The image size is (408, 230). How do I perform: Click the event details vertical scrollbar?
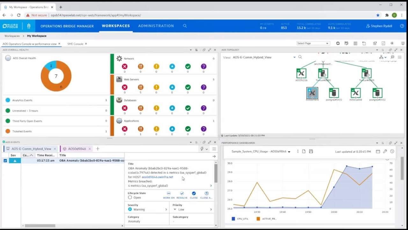[x=216, y=173]
